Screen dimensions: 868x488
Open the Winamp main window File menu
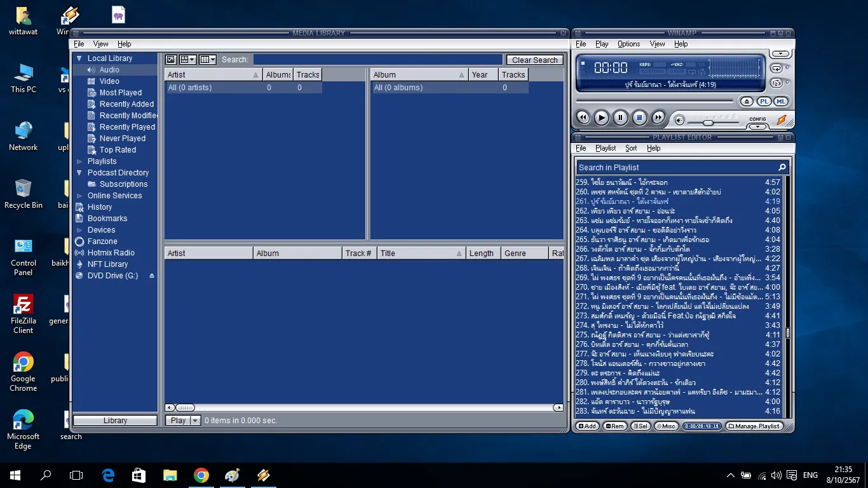pyautogui.click(x=581, y=44)
